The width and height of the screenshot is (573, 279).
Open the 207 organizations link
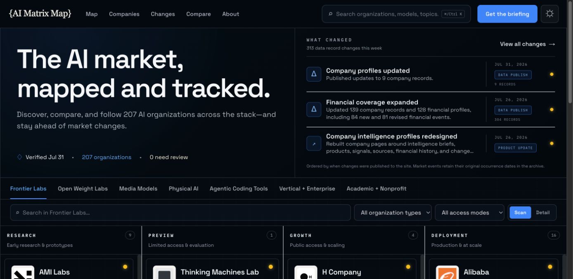click(x=107, y=157)
